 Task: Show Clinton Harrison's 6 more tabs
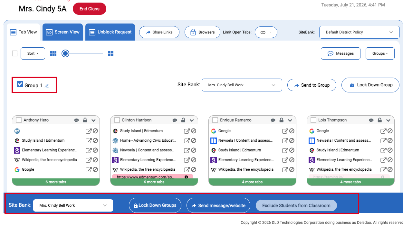pyautogui.click(x=154, y=182)
